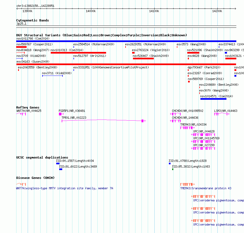Image resolution: width=244 pixels, height=233 pixels.
Task: Open variant nsv512797 (Arlt2011)
Action: point(90,56)
